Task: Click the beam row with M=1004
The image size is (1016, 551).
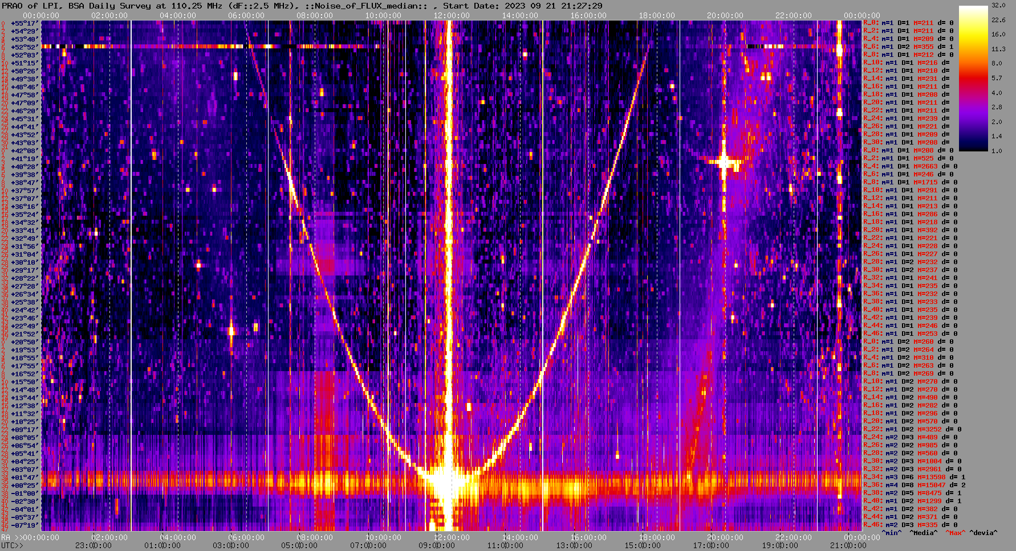Action: tap(912, 462)
